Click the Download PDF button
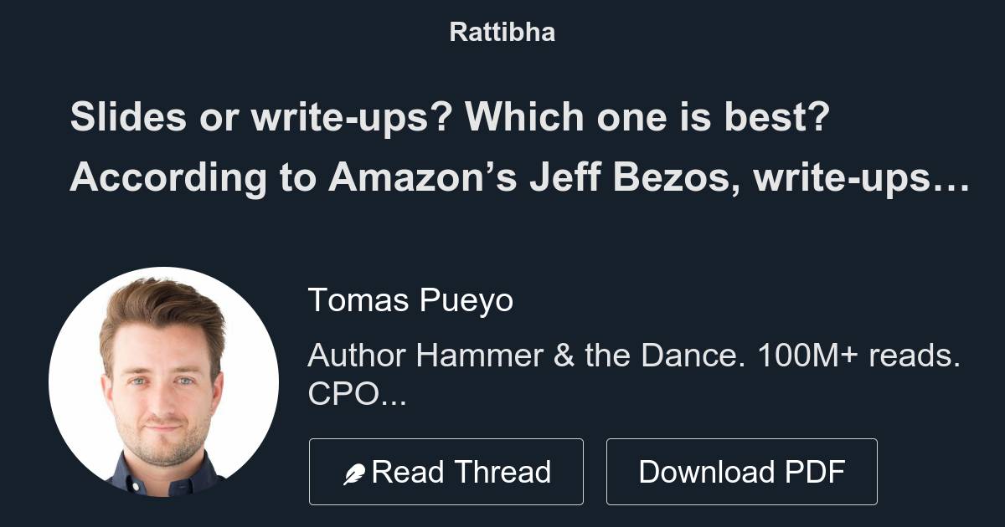The width and height of the screenshot is (1005, 527). (x=742, y=471)
